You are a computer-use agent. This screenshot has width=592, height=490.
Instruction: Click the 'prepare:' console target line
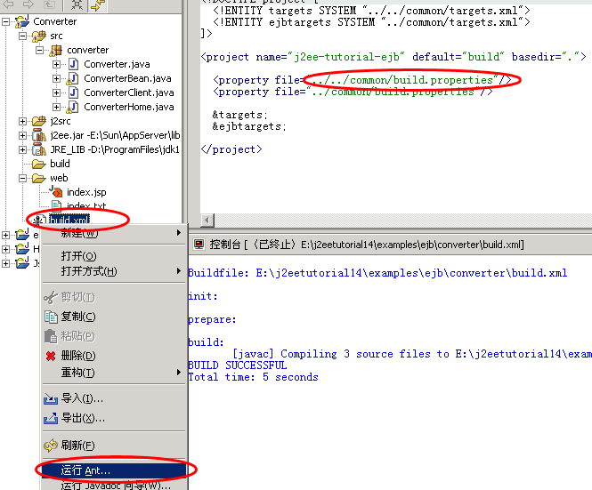pos(212,319)
